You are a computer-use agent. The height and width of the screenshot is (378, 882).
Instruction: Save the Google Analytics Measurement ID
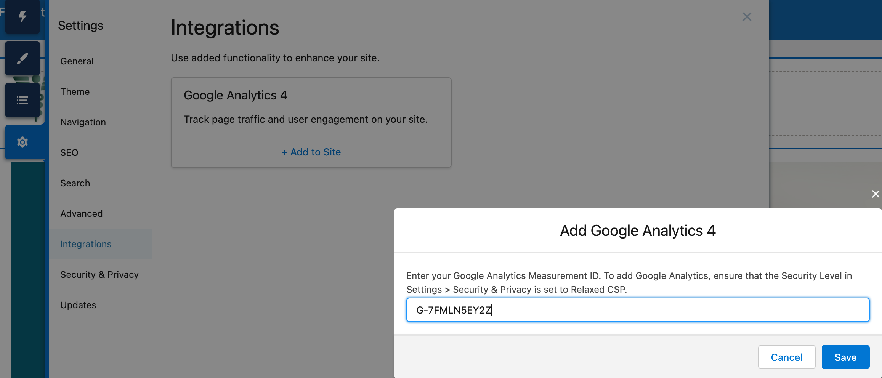tap(845, 357)
